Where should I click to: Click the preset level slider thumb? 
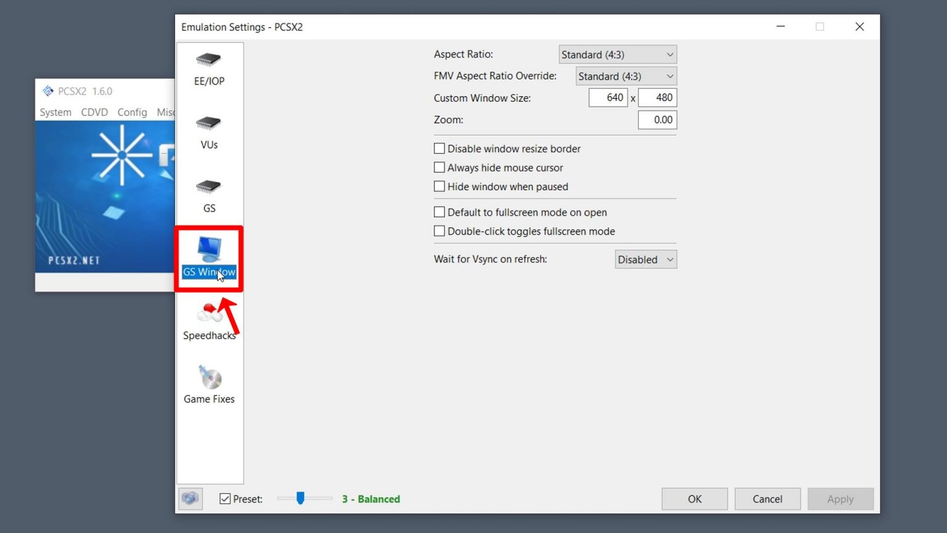(x=300, y=498)
